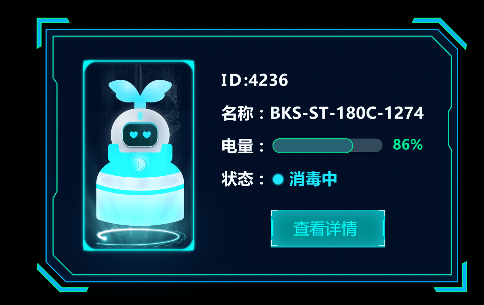
Task: Click the 86% battery percentage text
Action: [408, 145]
